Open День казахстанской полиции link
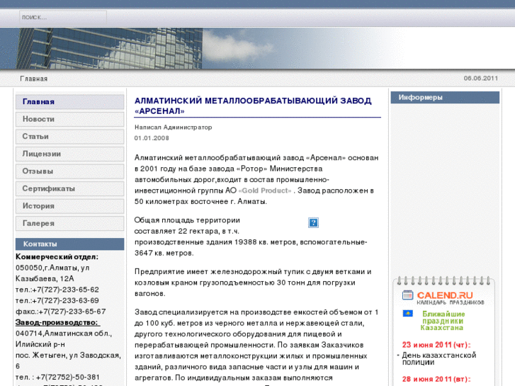The image size is (515, 386). point(438,358)
